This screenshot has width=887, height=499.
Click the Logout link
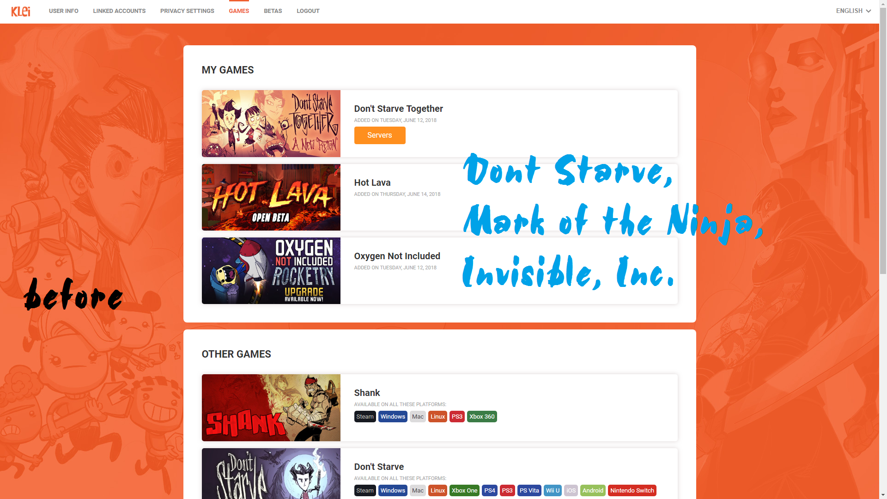[x=308, y=11]
